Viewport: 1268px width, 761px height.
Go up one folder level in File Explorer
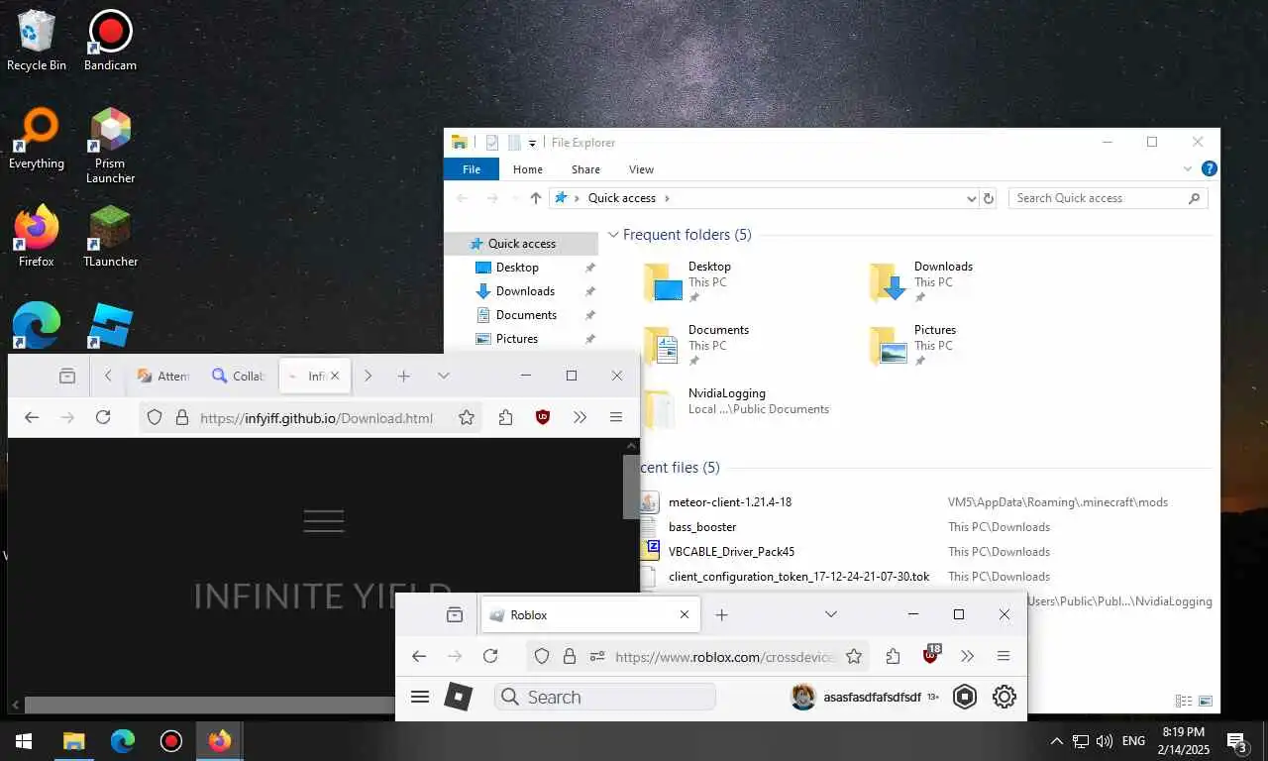coord(536,198)
